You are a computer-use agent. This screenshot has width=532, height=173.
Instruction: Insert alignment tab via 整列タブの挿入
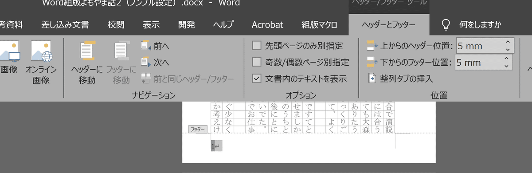tap(400, 79)
